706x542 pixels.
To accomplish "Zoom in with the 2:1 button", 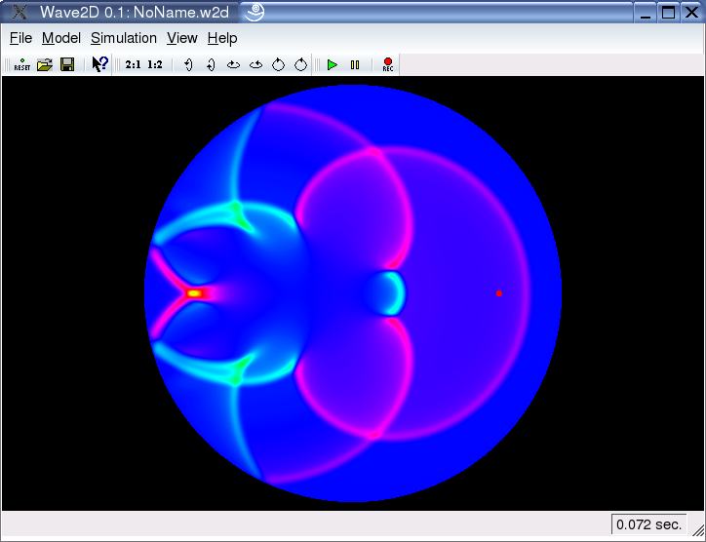I will point(133,64).
